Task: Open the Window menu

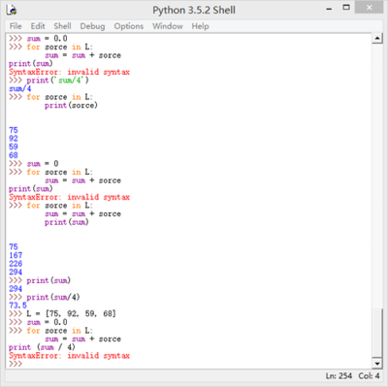Action: coord(168,26)
